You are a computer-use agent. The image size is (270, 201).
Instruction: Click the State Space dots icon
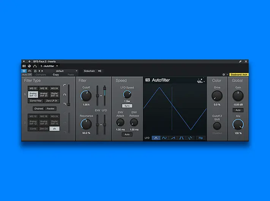pyautogui.click(x=201, y=81)
